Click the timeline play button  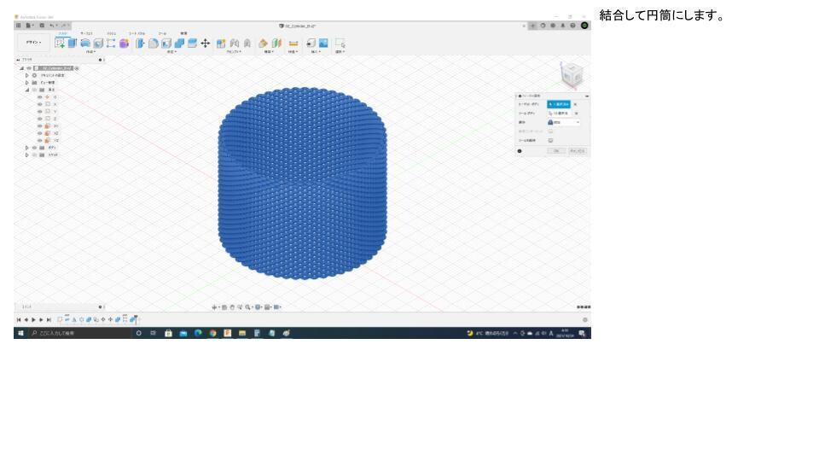pos(34,319)
